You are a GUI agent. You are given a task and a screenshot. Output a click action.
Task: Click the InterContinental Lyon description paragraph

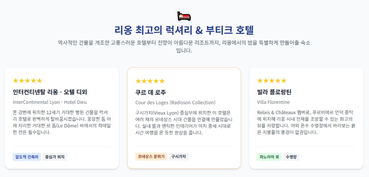(x=62, y=122)
